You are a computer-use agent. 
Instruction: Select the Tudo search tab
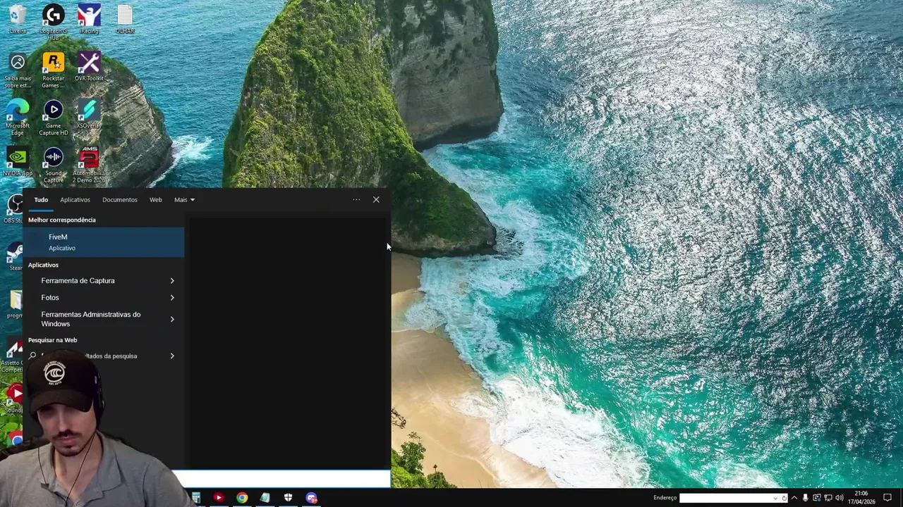(x=41, y=200)
